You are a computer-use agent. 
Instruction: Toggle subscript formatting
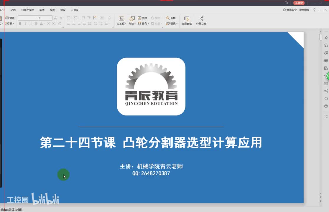coord(54,24)
